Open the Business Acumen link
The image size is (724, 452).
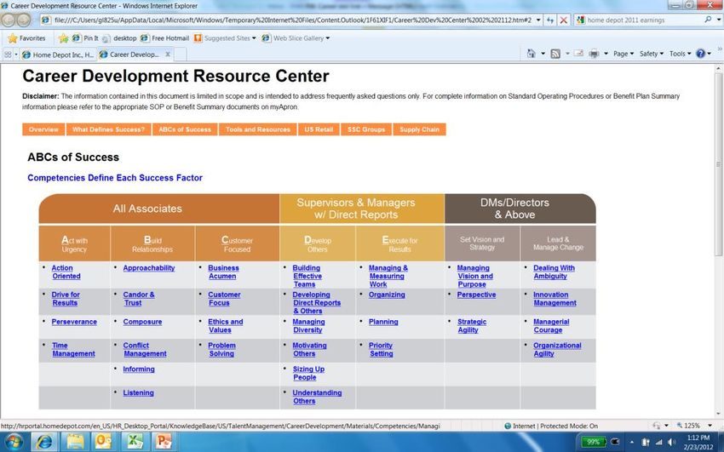pos(223,272)
